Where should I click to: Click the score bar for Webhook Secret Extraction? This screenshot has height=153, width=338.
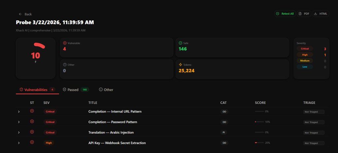point(259,143)
